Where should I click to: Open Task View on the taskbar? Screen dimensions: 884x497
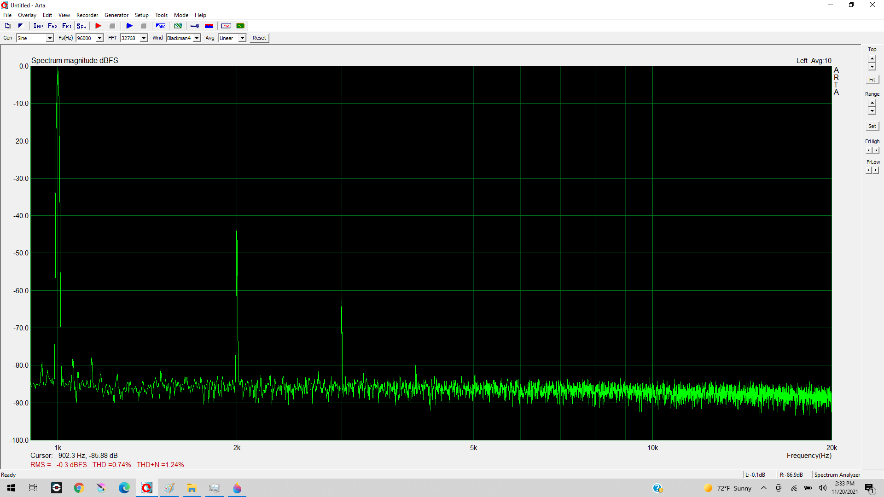tap(33, 488)
